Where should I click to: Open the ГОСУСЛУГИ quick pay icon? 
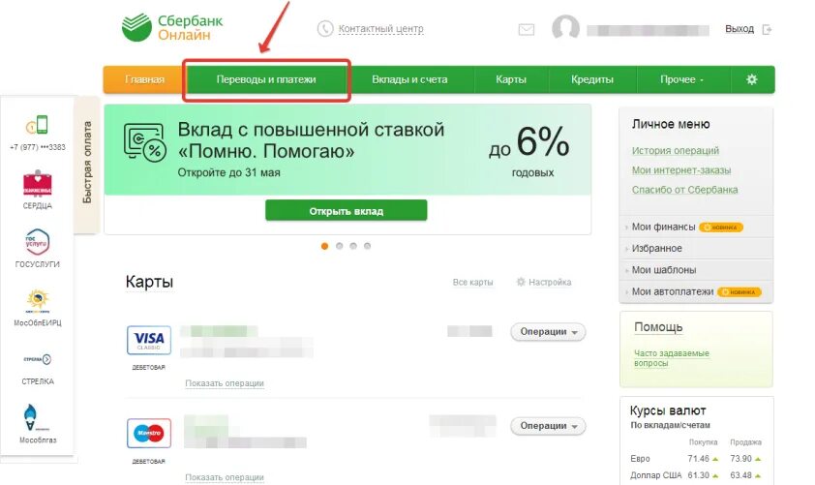(38, 242)
